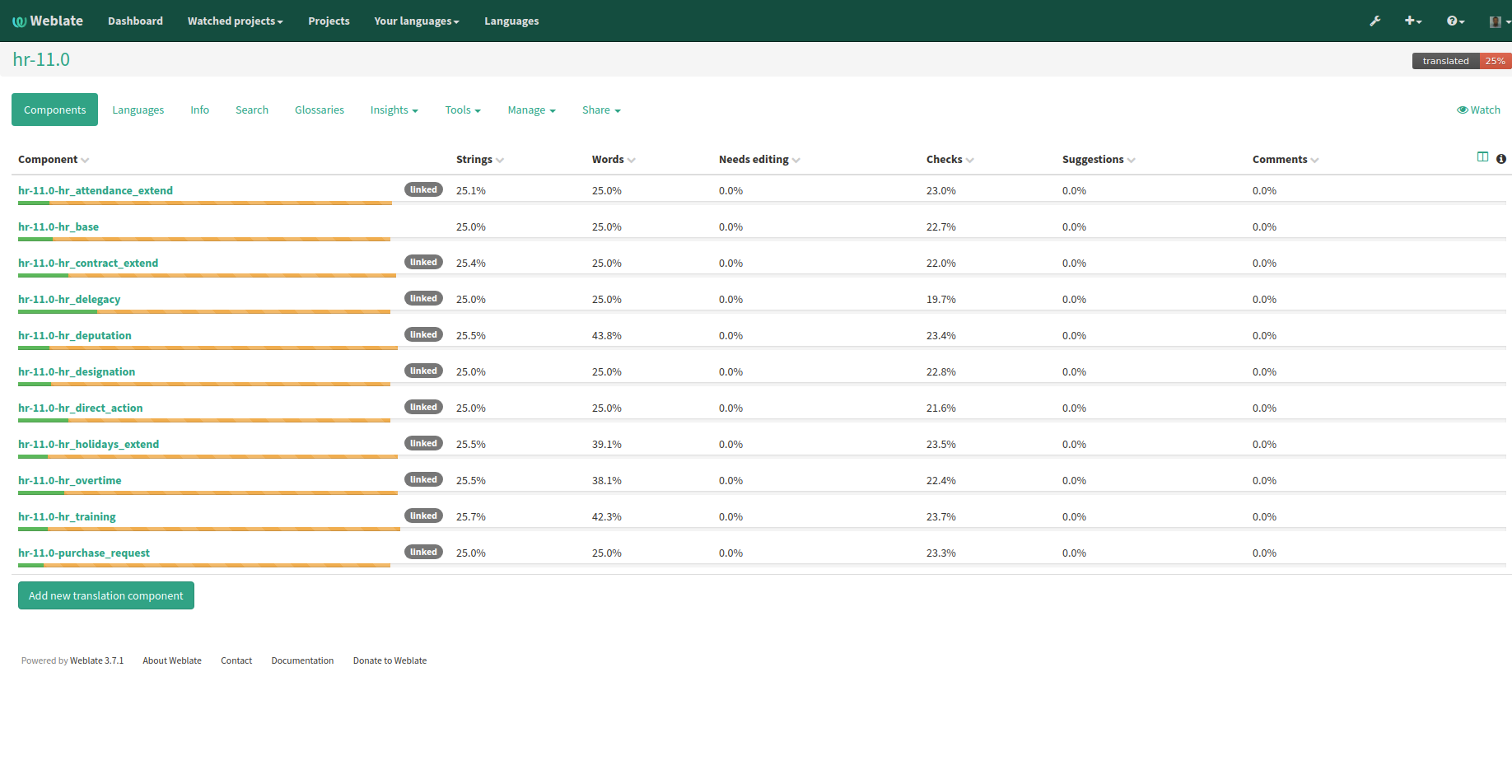Image resolution: width=1512 pixels, height=784 pixels.
Task: Open the hr-11.0-hr_overtime component link
Action: pos(70,480)
